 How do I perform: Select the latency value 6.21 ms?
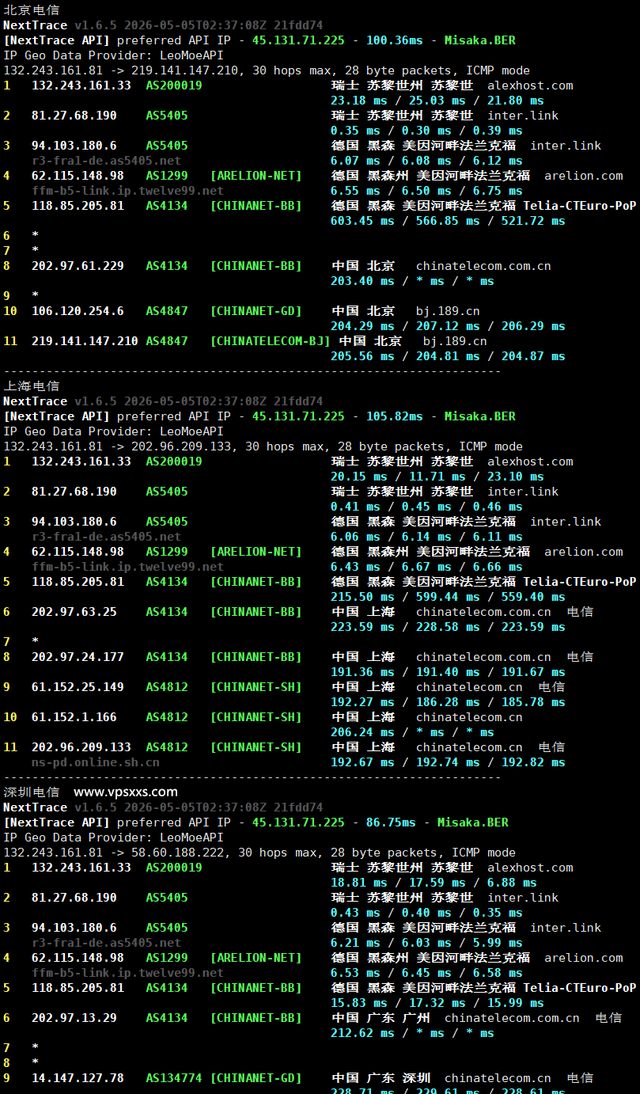tap(355, 943)
